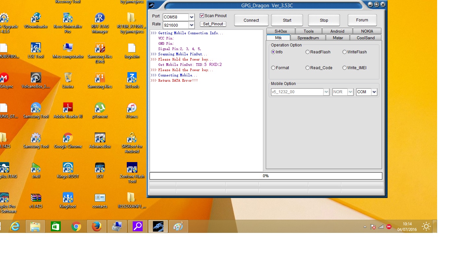Launch Samsung Kies (Lite) shortcut
This screenshot has width=449, height=253.
(100, 53)
